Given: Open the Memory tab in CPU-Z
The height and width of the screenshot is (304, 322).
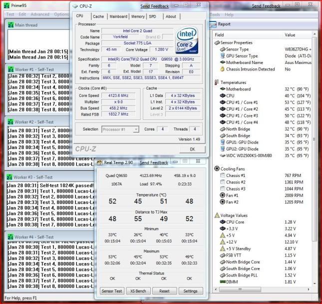Looking at the screenshot, I should (138, 16).
